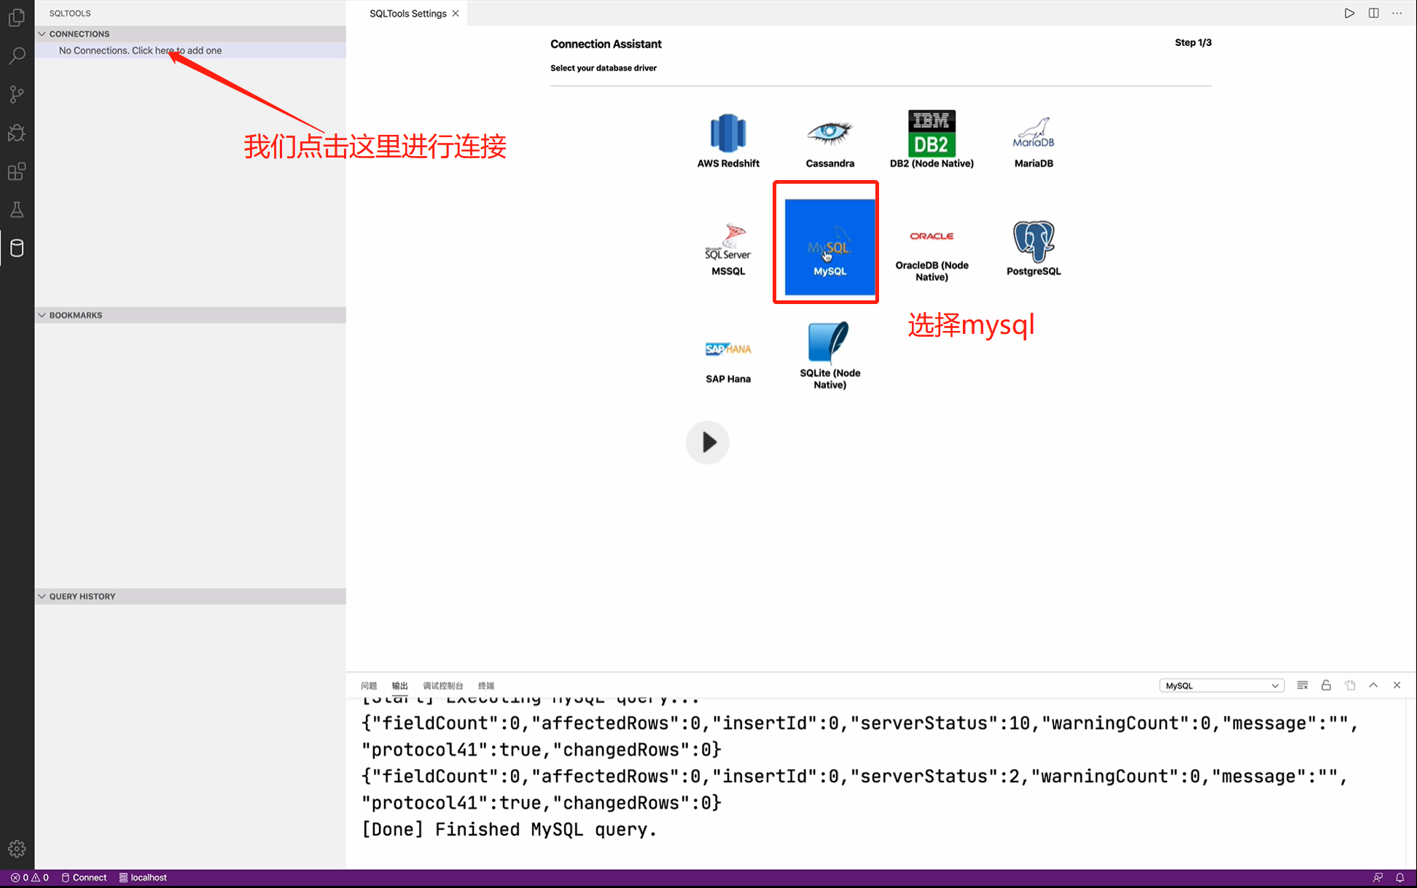The width and height of the screenshot is (1417, 888).
Task: Open the Source Control view
Action: click(17, 94)
